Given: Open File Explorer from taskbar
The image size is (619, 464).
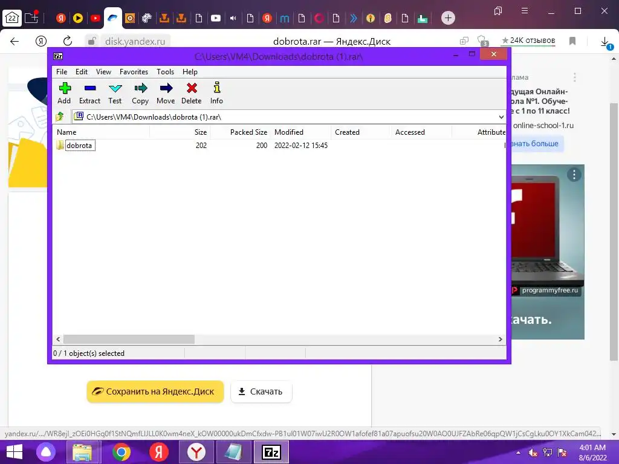Looking at the screenshot, I should click(x=82, y=452).
